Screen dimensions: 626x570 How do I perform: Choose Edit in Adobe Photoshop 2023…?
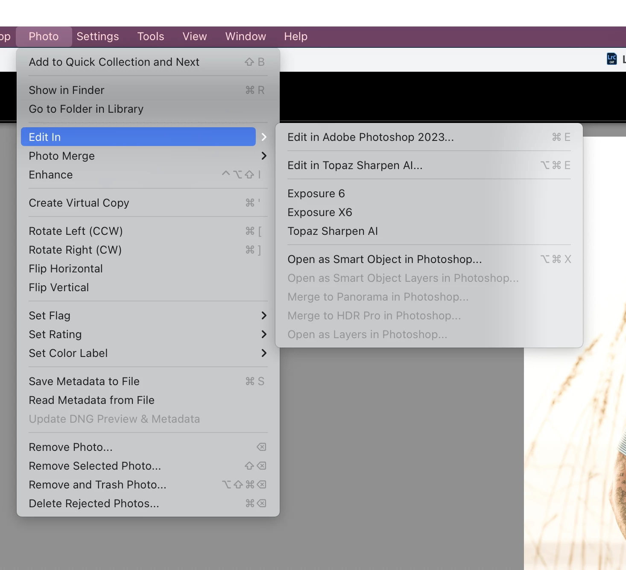pos(429,137)
